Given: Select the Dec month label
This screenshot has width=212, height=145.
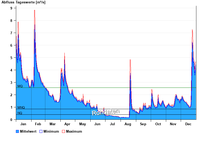Looking at the screenshot, I should [188, 124].
